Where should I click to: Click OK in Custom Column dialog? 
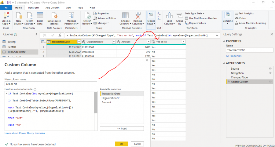[x=122, y=144]
